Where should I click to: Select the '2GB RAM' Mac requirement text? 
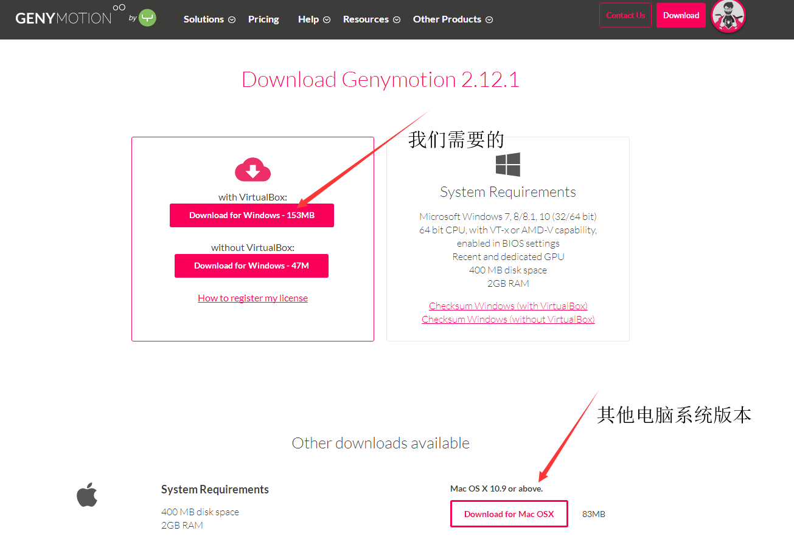(x=182, y=525)
